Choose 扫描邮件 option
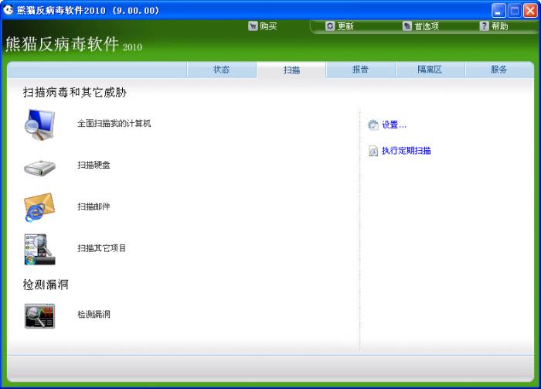The height and width of the screenshot is (389, 541). click(94, 206)
